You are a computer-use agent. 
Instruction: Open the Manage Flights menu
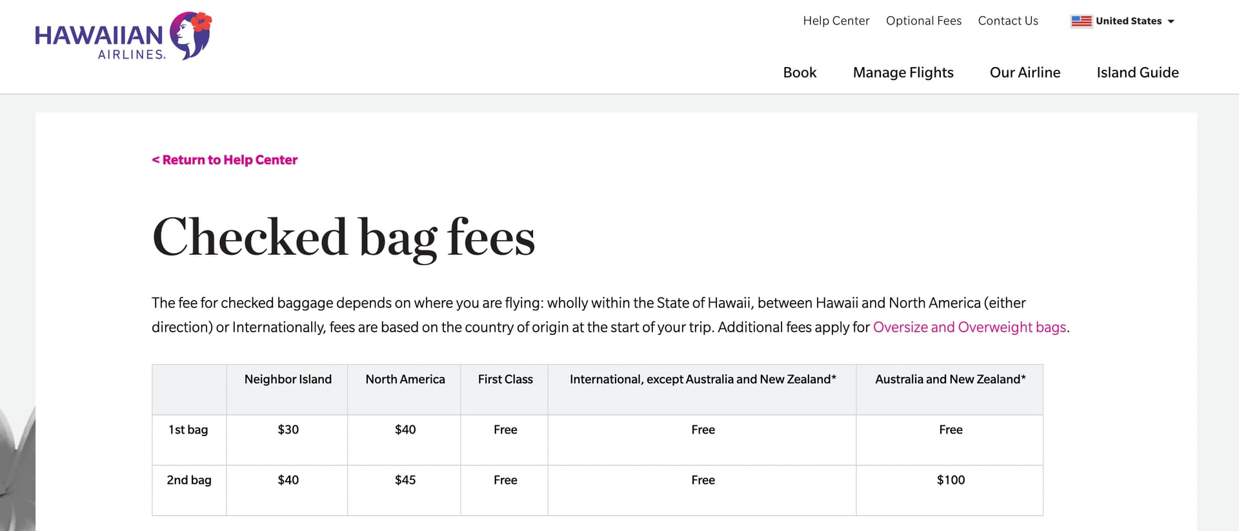(903, 72)
